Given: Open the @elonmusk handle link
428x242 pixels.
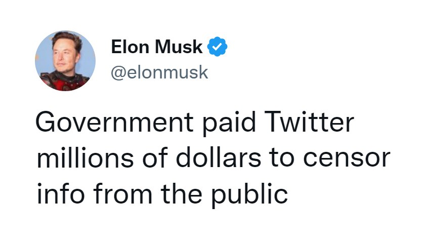Looking at the screenshot, I should pos(159,71).
